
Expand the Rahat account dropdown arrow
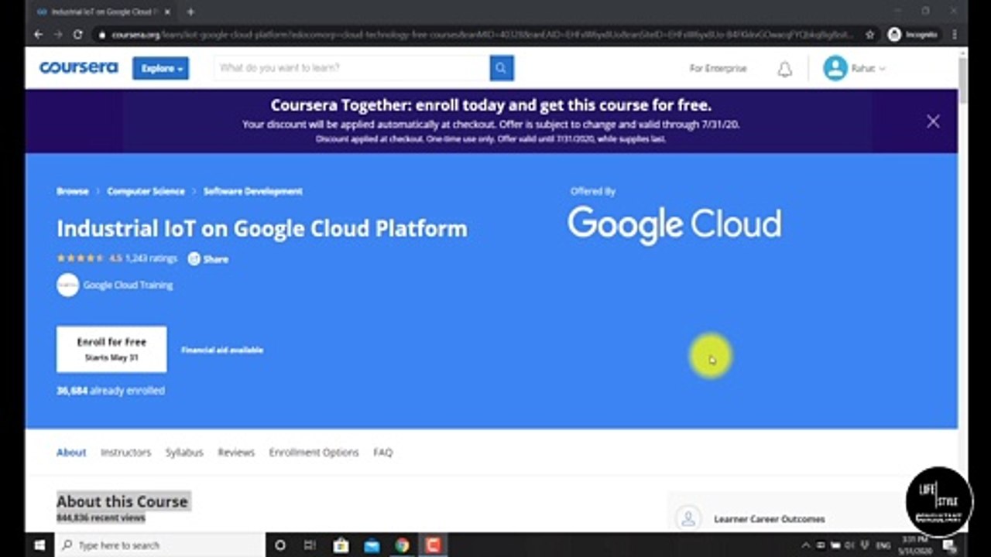point(882,69)
